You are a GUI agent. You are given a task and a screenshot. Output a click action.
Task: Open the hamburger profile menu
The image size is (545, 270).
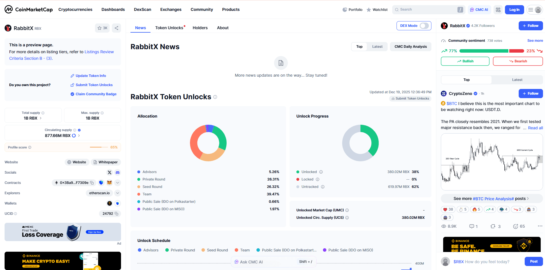[534, 10]
